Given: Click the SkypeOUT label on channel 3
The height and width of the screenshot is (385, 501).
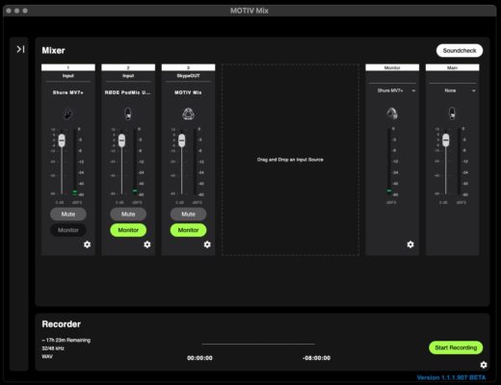Looking at the screenshot, I should [188, 76].
